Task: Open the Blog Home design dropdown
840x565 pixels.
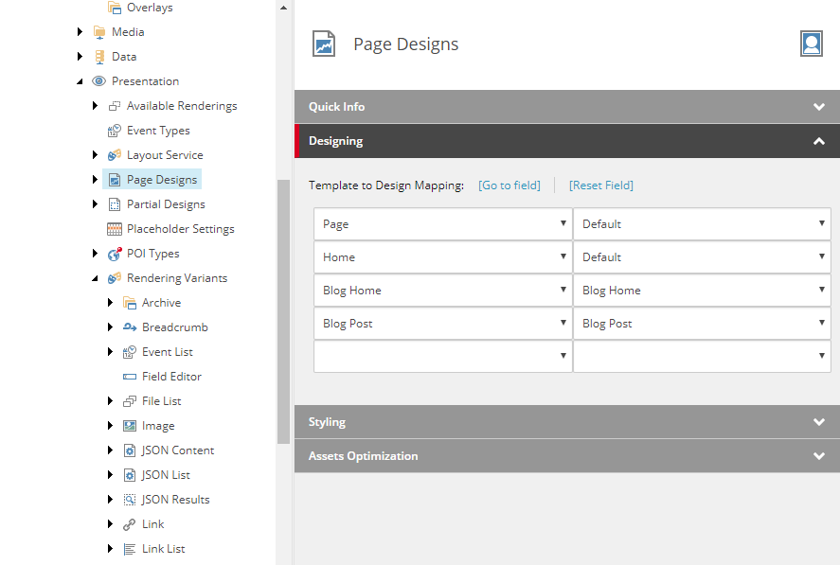Action: 703,291
